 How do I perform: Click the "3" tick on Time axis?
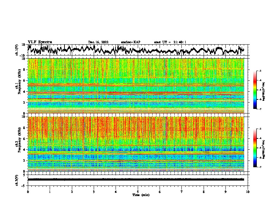(x=94, y=192)
